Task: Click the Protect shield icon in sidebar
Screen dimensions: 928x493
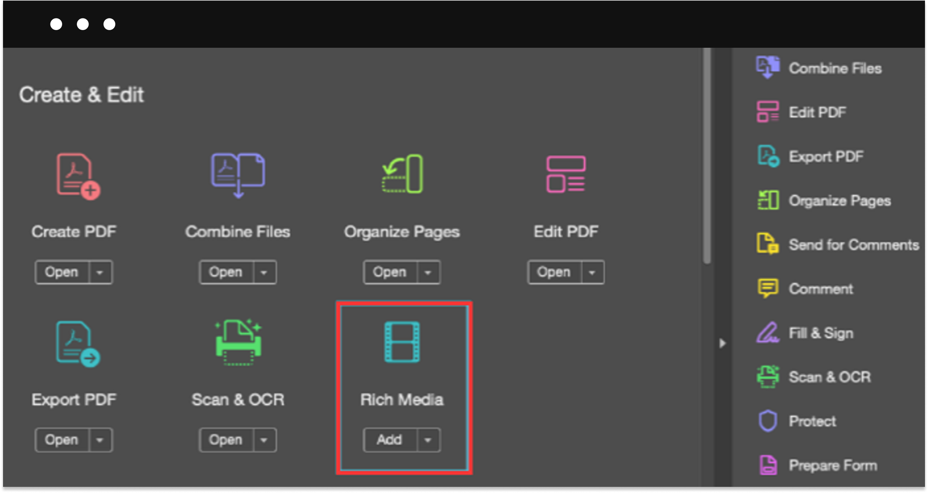Action: click(x=768, y=421)
